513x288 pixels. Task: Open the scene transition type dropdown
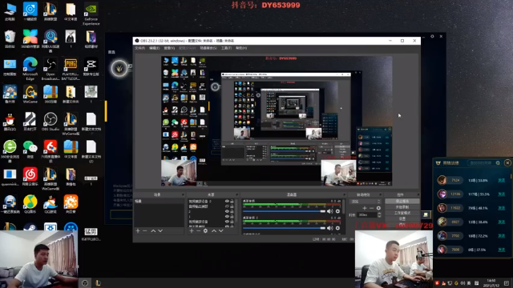coord(366,202)
